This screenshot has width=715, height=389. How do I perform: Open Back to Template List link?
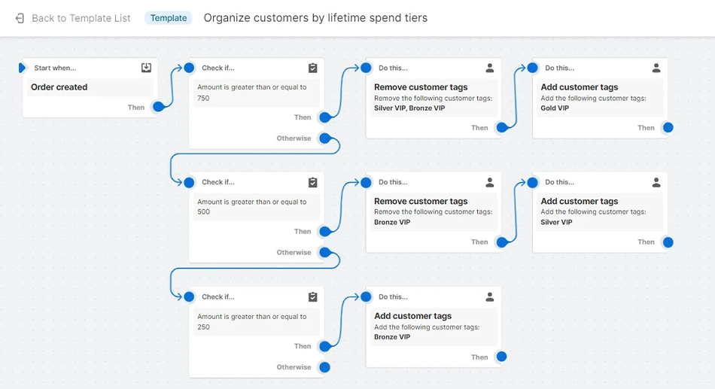[x=81, y=18]
